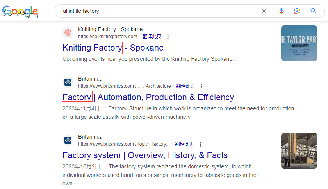Open more options for Factory system result
This screenshot has width=328, height=189.
pos(201,144)
